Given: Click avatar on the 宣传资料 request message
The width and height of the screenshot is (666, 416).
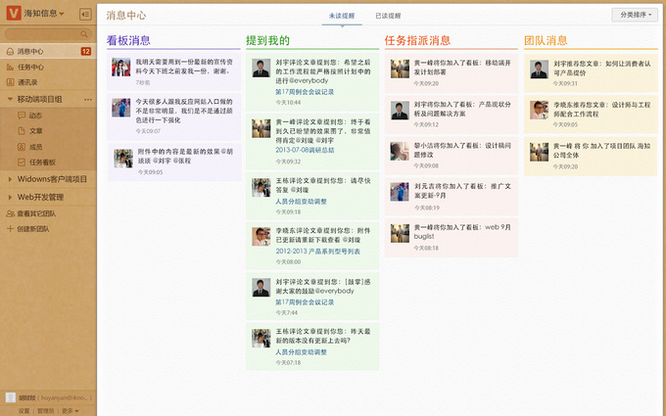Looking at the screenshot, I should 121,68.
